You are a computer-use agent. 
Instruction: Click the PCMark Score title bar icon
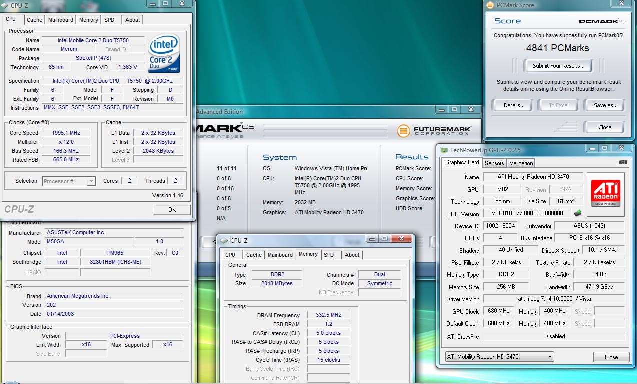(x=489, y=5)
